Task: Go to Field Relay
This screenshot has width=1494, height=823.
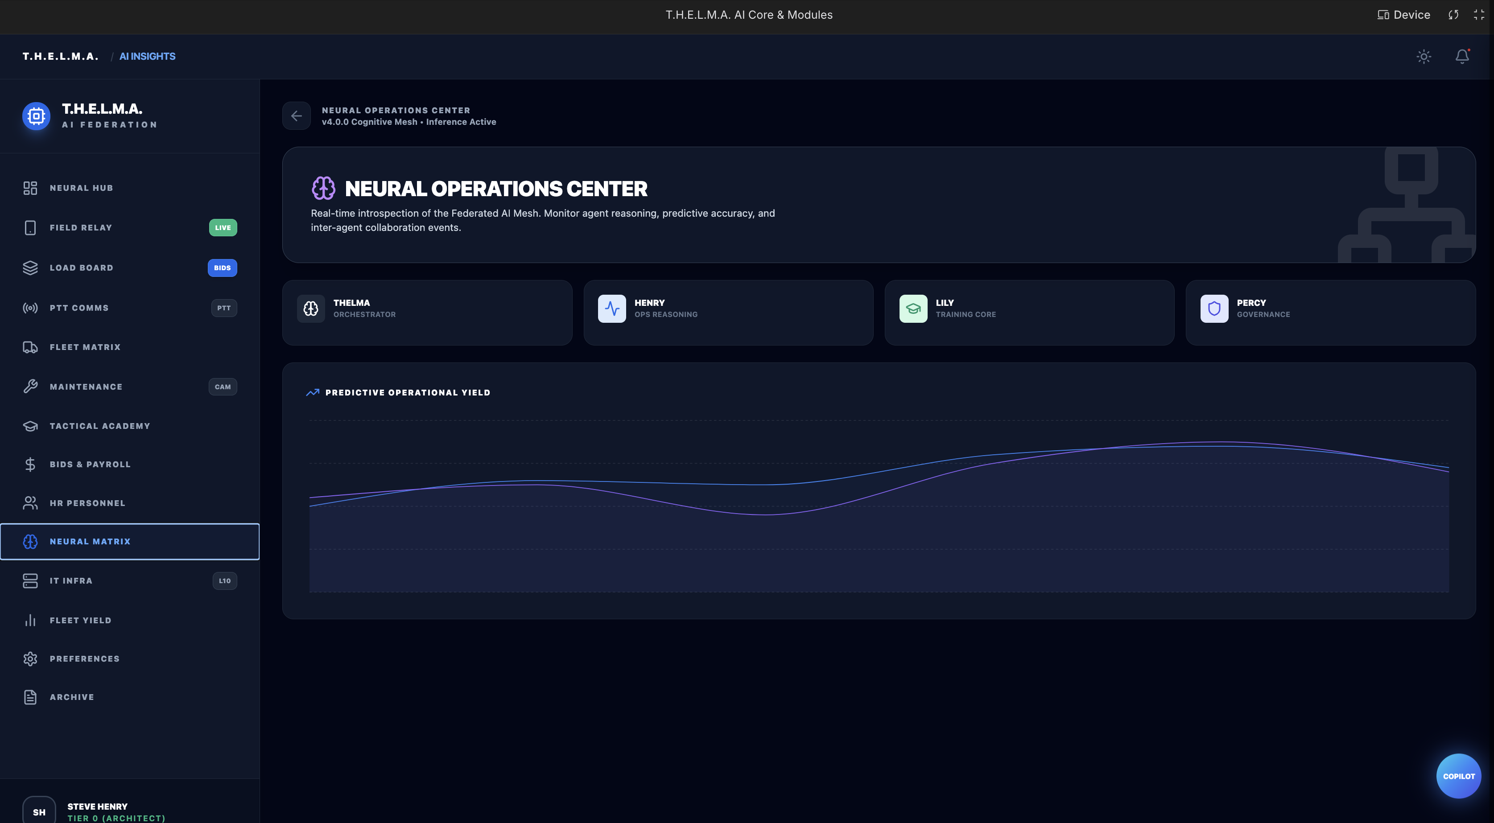Action: pyautogui.click(x=81, y=227)
